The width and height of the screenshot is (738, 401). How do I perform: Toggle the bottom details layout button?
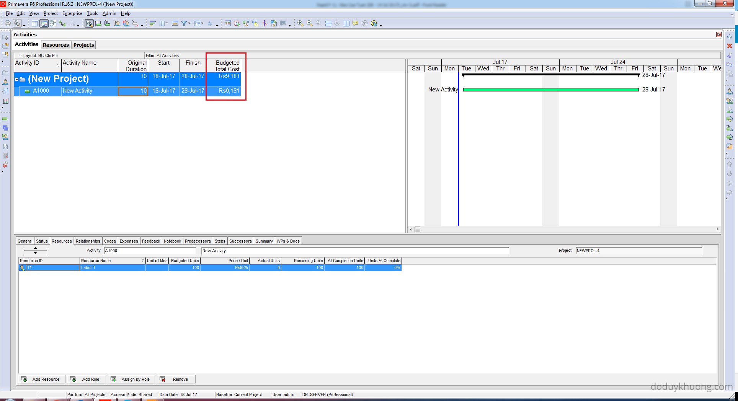pyautogui.click(x=89, y=24)
